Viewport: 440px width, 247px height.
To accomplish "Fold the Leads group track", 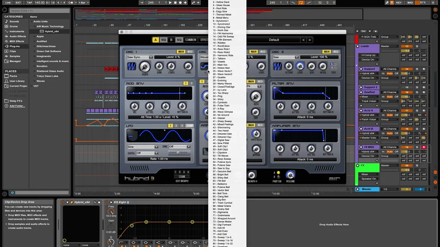I will pos(358,46).
